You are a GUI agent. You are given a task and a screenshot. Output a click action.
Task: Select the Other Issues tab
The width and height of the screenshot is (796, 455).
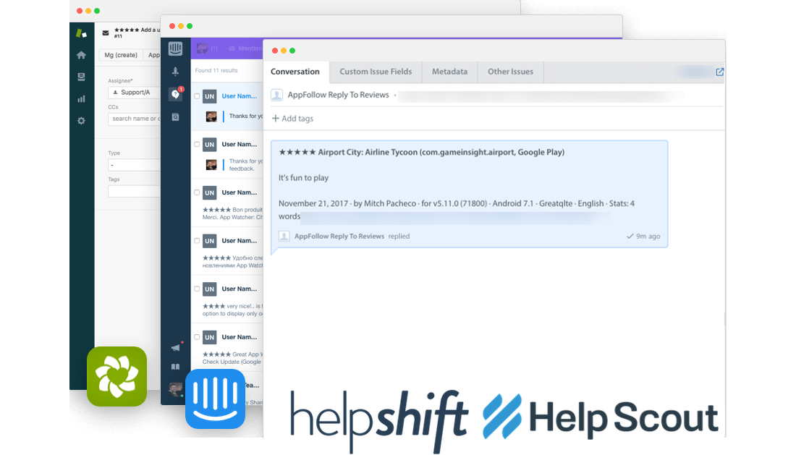coord(510,72)
